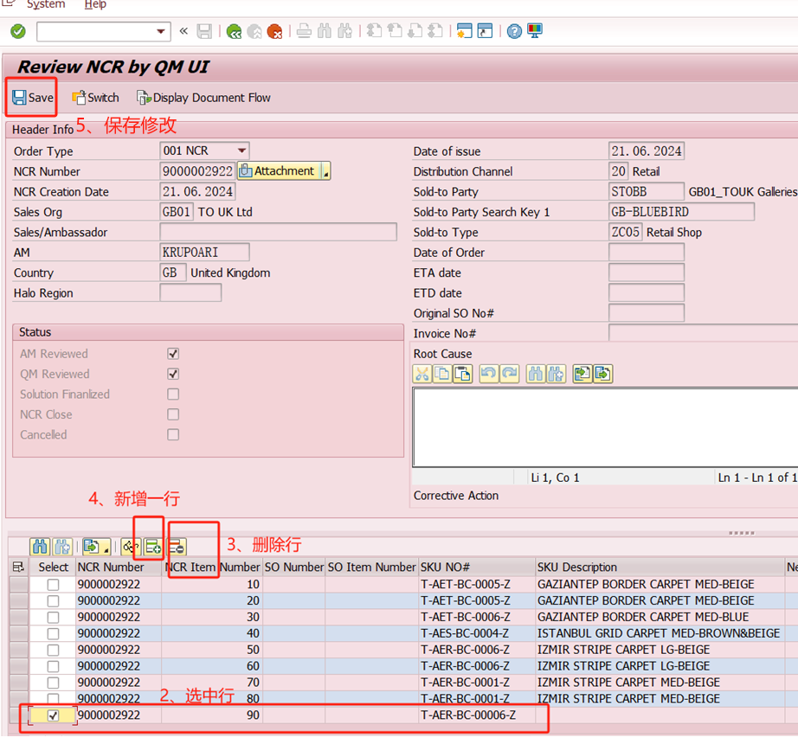Expand the Order Type dropdown
This screenshot has height=744, width=798.
[x=241, y=151]
